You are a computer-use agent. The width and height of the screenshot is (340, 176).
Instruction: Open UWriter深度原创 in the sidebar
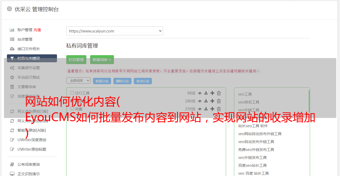click(32, 140)
